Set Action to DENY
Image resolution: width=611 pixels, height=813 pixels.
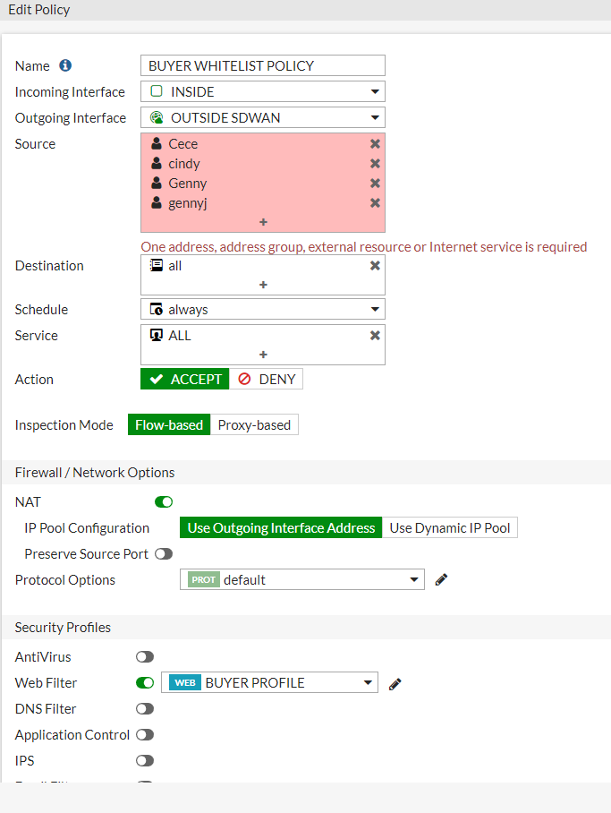pyautogui.click(x=267, y=380)
